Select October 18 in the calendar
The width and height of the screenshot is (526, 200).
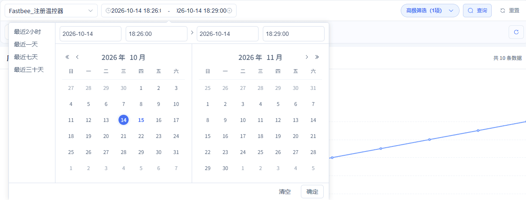pos(71,136)
